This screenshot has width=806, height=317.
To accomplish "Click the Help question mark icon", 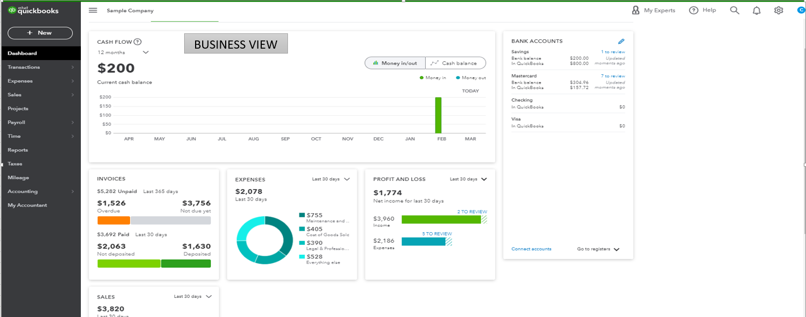I will (693, 10).
